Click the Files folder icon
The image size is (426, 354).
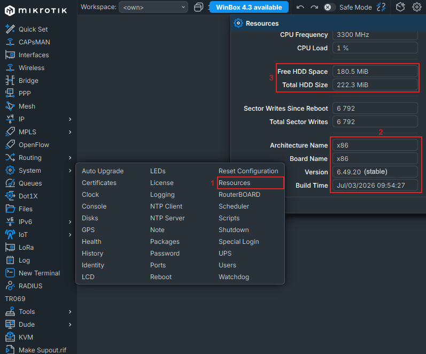10,209
